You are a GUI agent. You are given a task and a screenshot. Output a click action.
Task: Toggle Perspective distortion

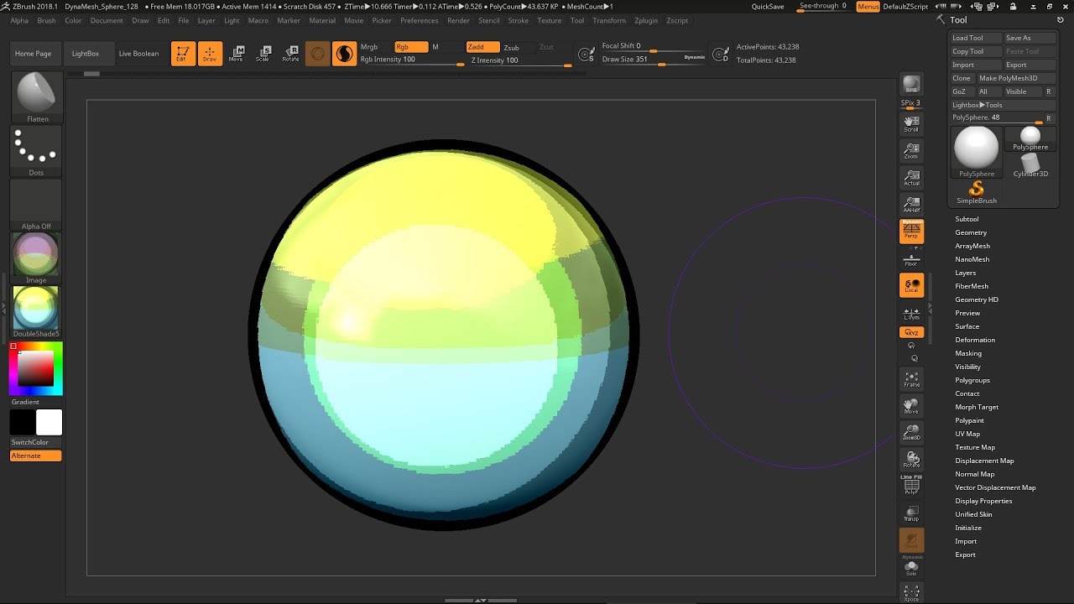911,232
